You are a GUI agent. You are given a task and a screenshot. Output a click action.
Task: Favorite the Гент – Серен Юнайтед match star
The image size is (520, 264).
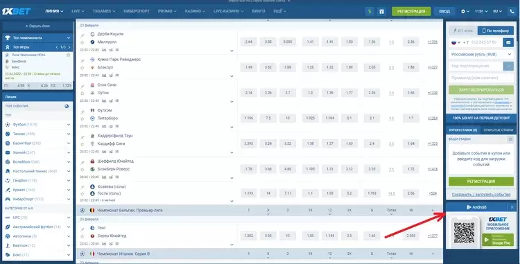(83, 236)
